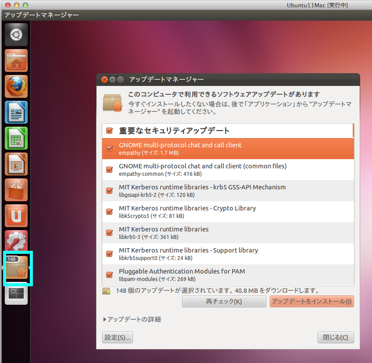Select the Kerberos Support library row
The image size is (372, 363).
coord(228,254)
